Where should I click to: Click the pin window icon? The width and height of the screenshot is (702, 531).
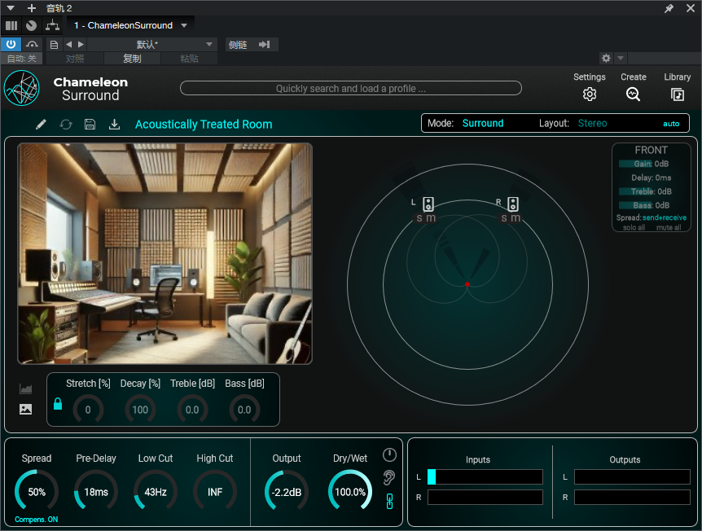pyautogui.click(x=669, y=8)
